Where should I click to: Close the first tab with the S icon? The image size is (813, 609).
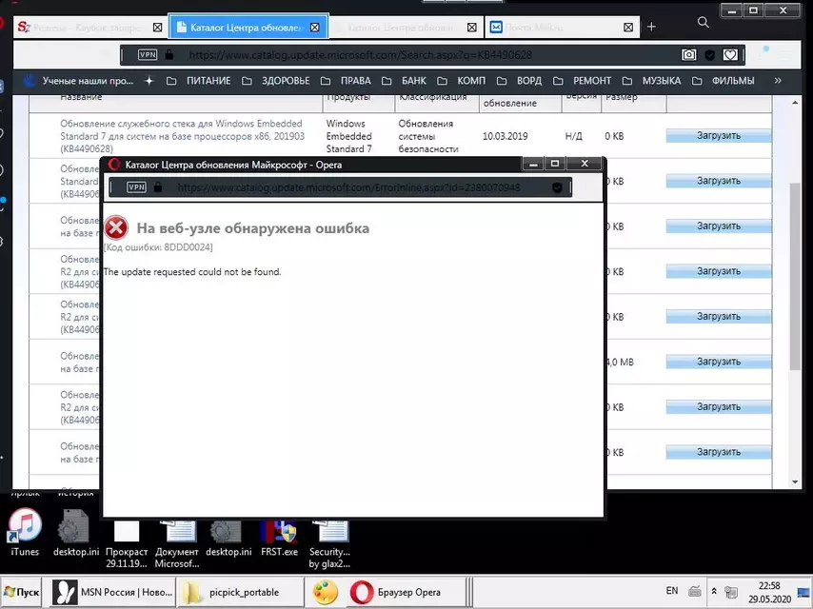coord(158,27)
